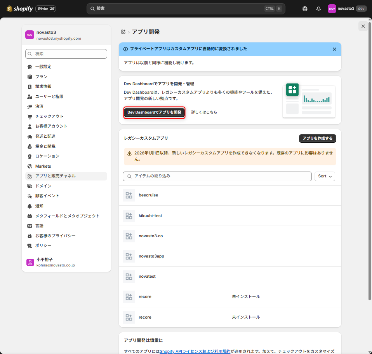Open novasto3 store account menu
This screenshot has width=372, height=354.
[347, 9]
